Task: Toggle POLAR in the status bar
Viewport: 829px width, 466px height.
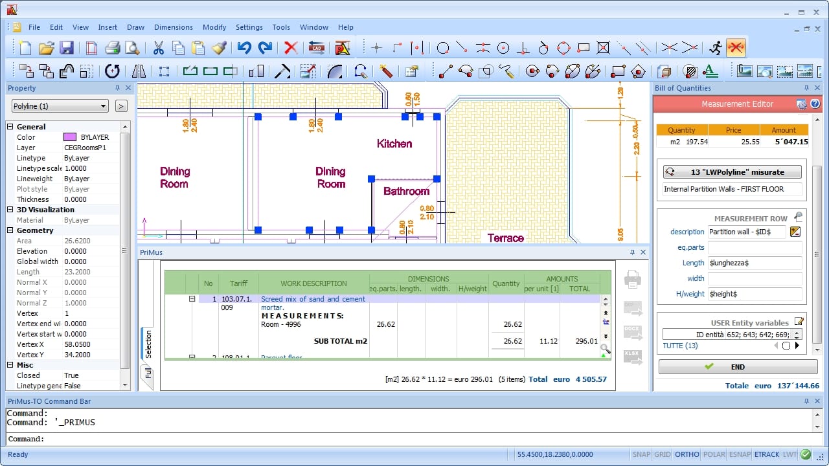Action: (714, 454)
